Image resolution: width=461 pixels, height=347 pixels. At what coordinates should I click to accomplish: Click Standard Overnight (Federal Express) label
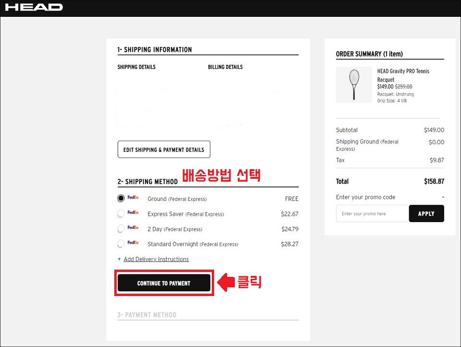(193, 244)
